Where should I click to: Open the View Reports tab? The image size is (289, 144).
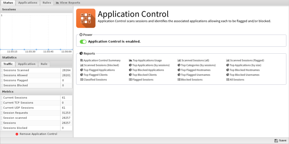[68, 3]
